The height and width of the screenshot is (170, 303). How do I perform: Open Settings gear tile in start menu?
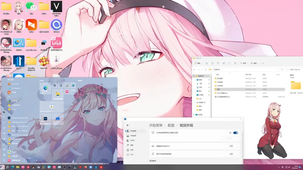click(x=55, y=85)
